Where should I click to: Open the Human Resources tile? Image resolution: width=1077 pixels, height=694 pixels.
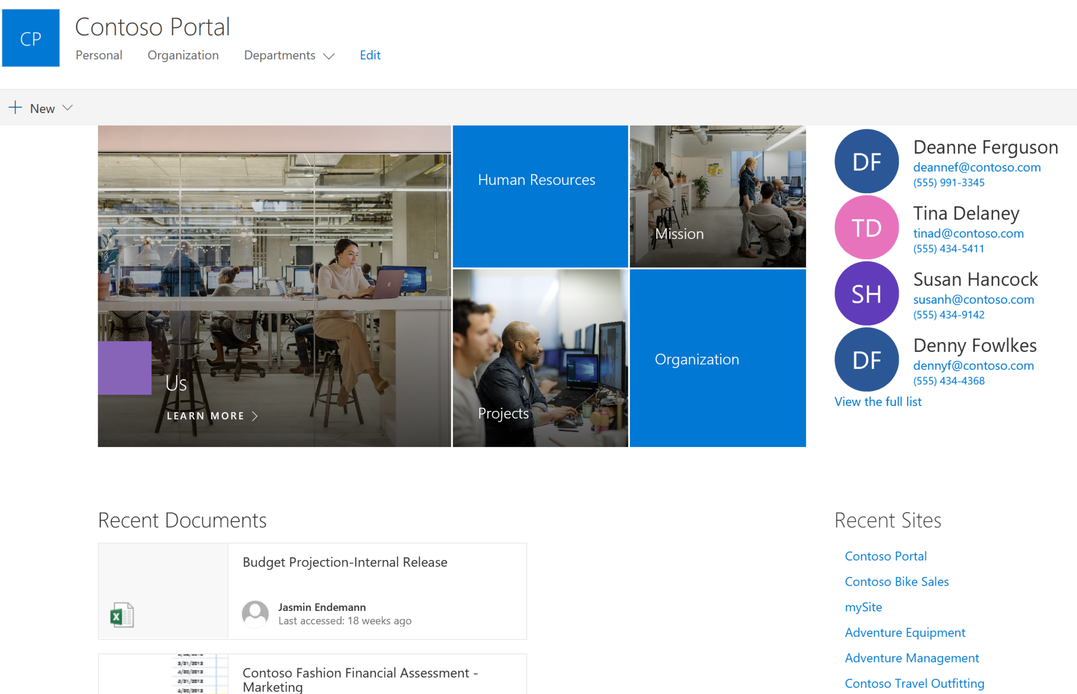pyautogui.click(x=540, y=195)
